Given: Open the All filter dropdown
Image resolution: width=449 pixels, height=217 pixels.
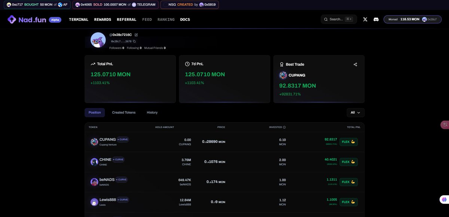Looking at the screenshot, I should (355, 113).
